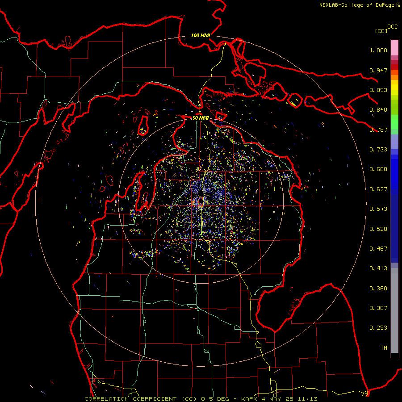Click the 100 NMI range ring label

tap(201, 35)
